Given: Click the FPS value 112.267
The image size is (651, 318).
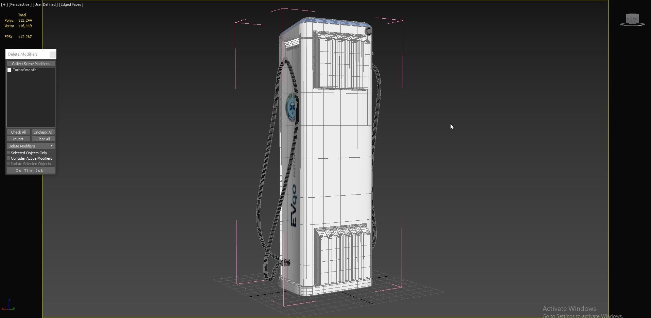Looking at the screenshot, I should pyautogui.click(x=25, y=37).
